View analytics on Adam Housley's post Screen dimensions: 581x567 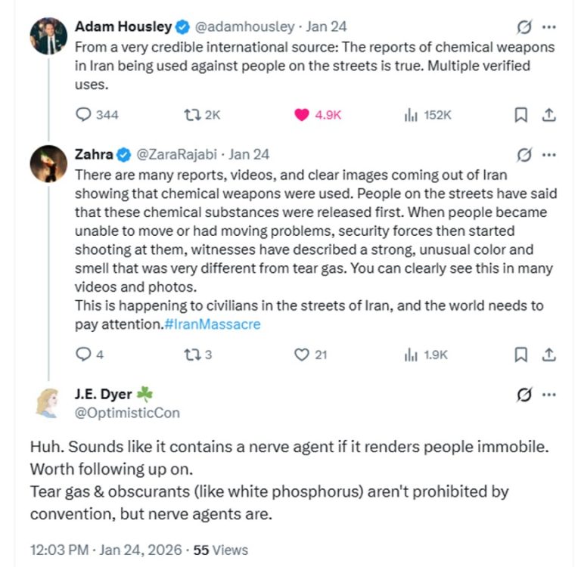pyautogui.click(x=412, y=115)
